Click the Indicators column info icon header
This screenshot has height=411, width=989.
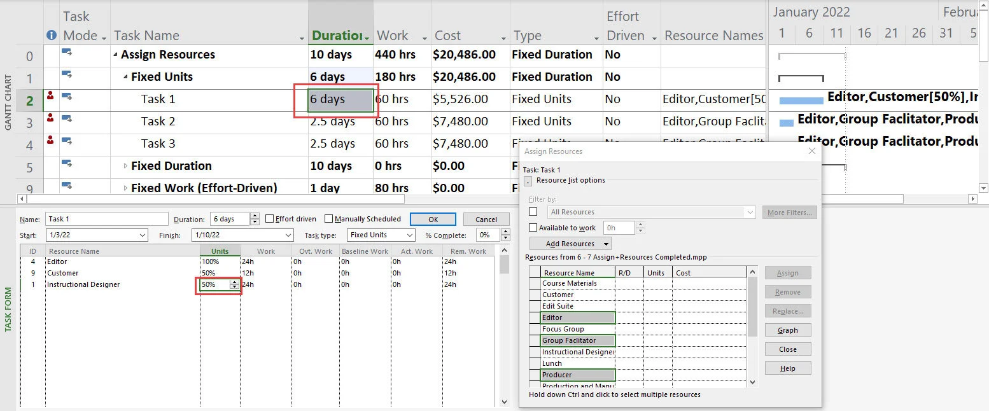[52, 36]
